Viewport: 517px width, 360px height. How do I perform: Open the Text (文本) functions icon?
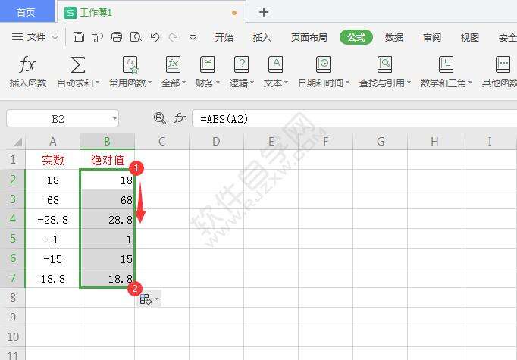(276, 64)
